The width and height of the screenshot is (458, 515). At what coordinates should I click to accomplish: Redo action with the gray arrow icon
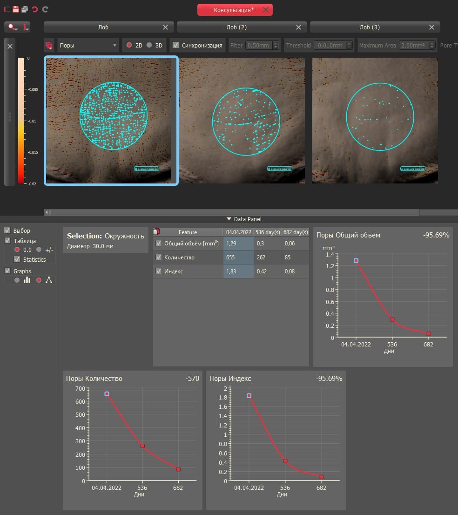coord(45,9)
